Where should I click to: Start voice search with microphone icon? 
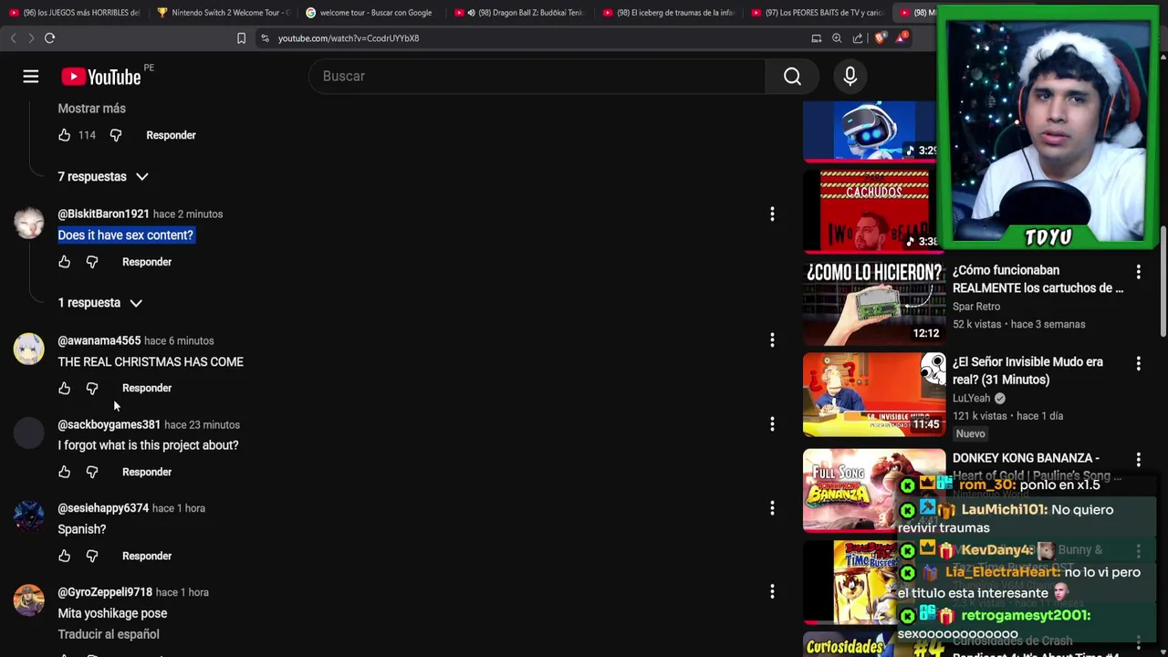(x=850, y=77)
